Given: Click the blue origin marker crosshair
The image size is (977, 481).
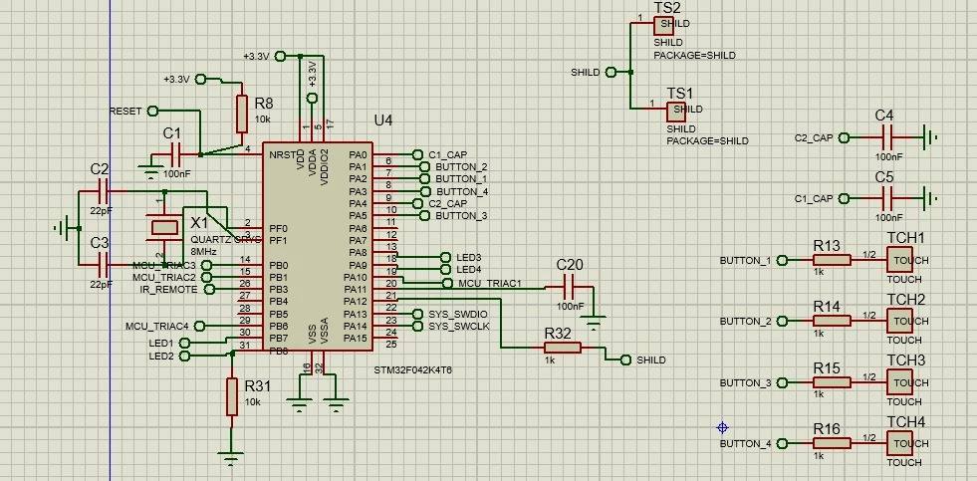Looking at the screenshot, I should (x=723, y=427).
